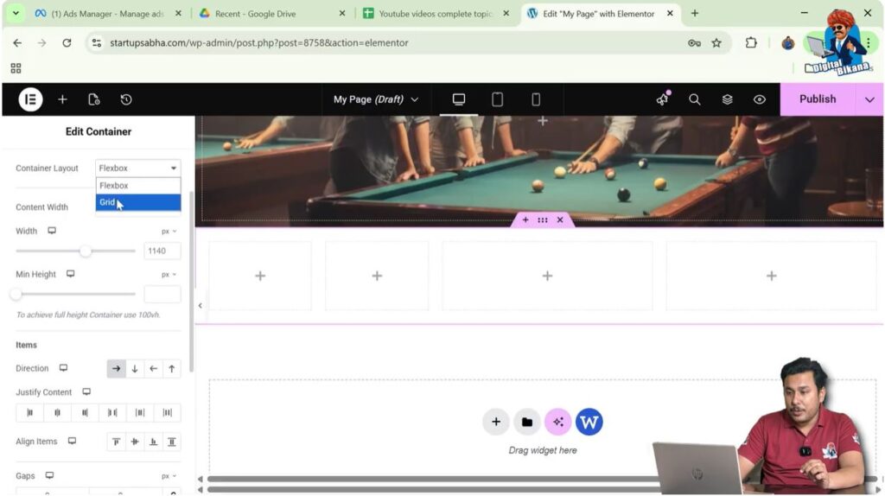Open the Elementor main menu logo

pos(30,99)
